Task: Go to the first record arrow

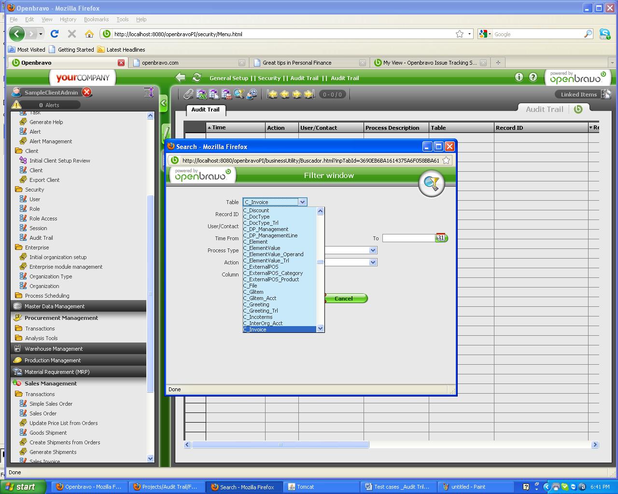Action: (272, 95)
